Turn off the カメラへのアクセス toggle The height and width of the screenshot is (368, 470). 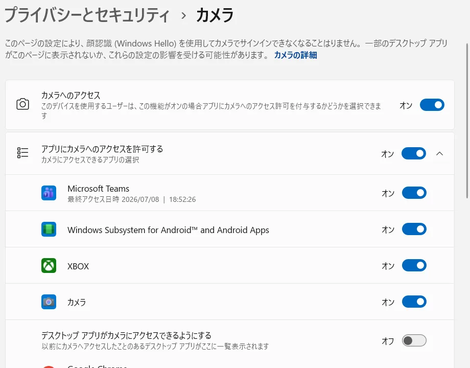(432, 105)
